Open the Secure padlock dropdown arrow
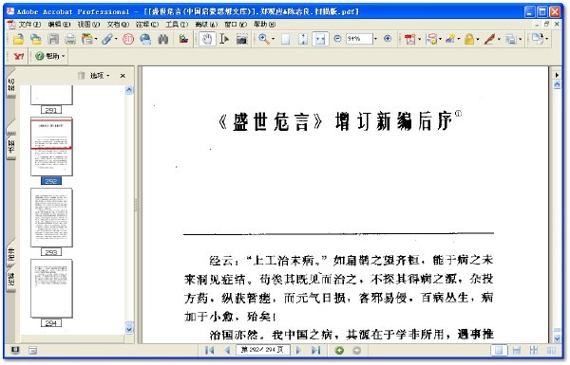Image resolution: width=570 pixels, height=365 pixels. coord(478,39)
